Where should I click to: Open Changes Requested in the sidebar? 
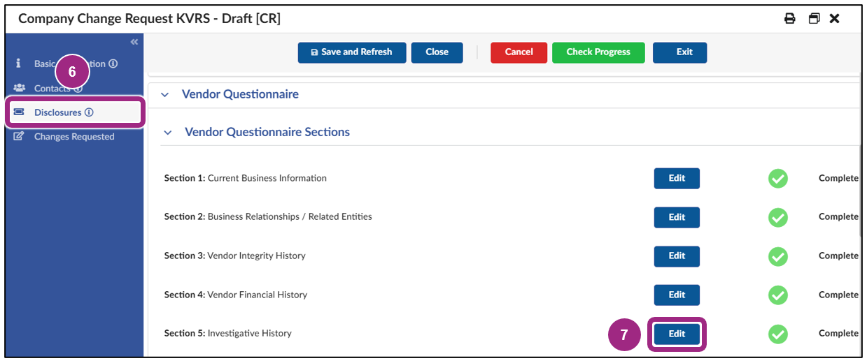click(74, 137)
